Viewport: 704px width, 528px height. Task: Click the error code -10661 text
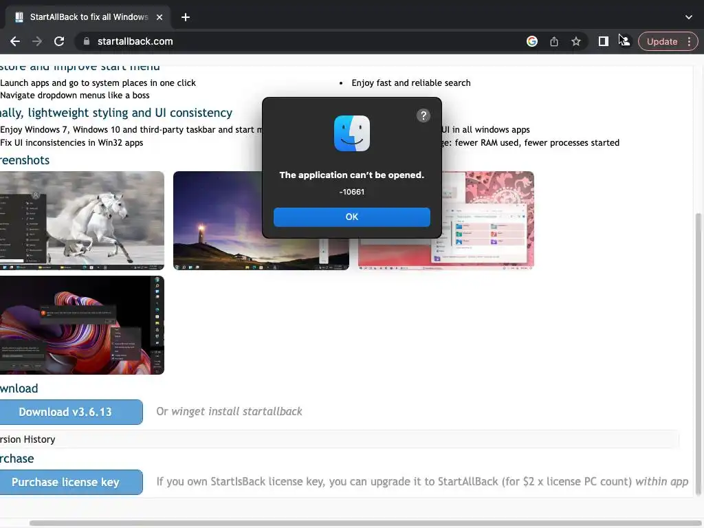pos(352,192)
